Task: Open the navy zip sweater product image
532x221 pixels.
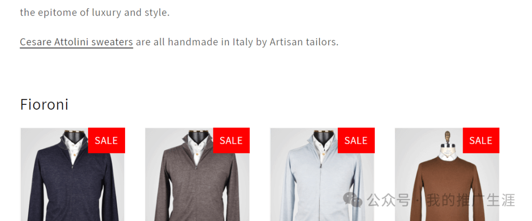Action: [72, 174]
